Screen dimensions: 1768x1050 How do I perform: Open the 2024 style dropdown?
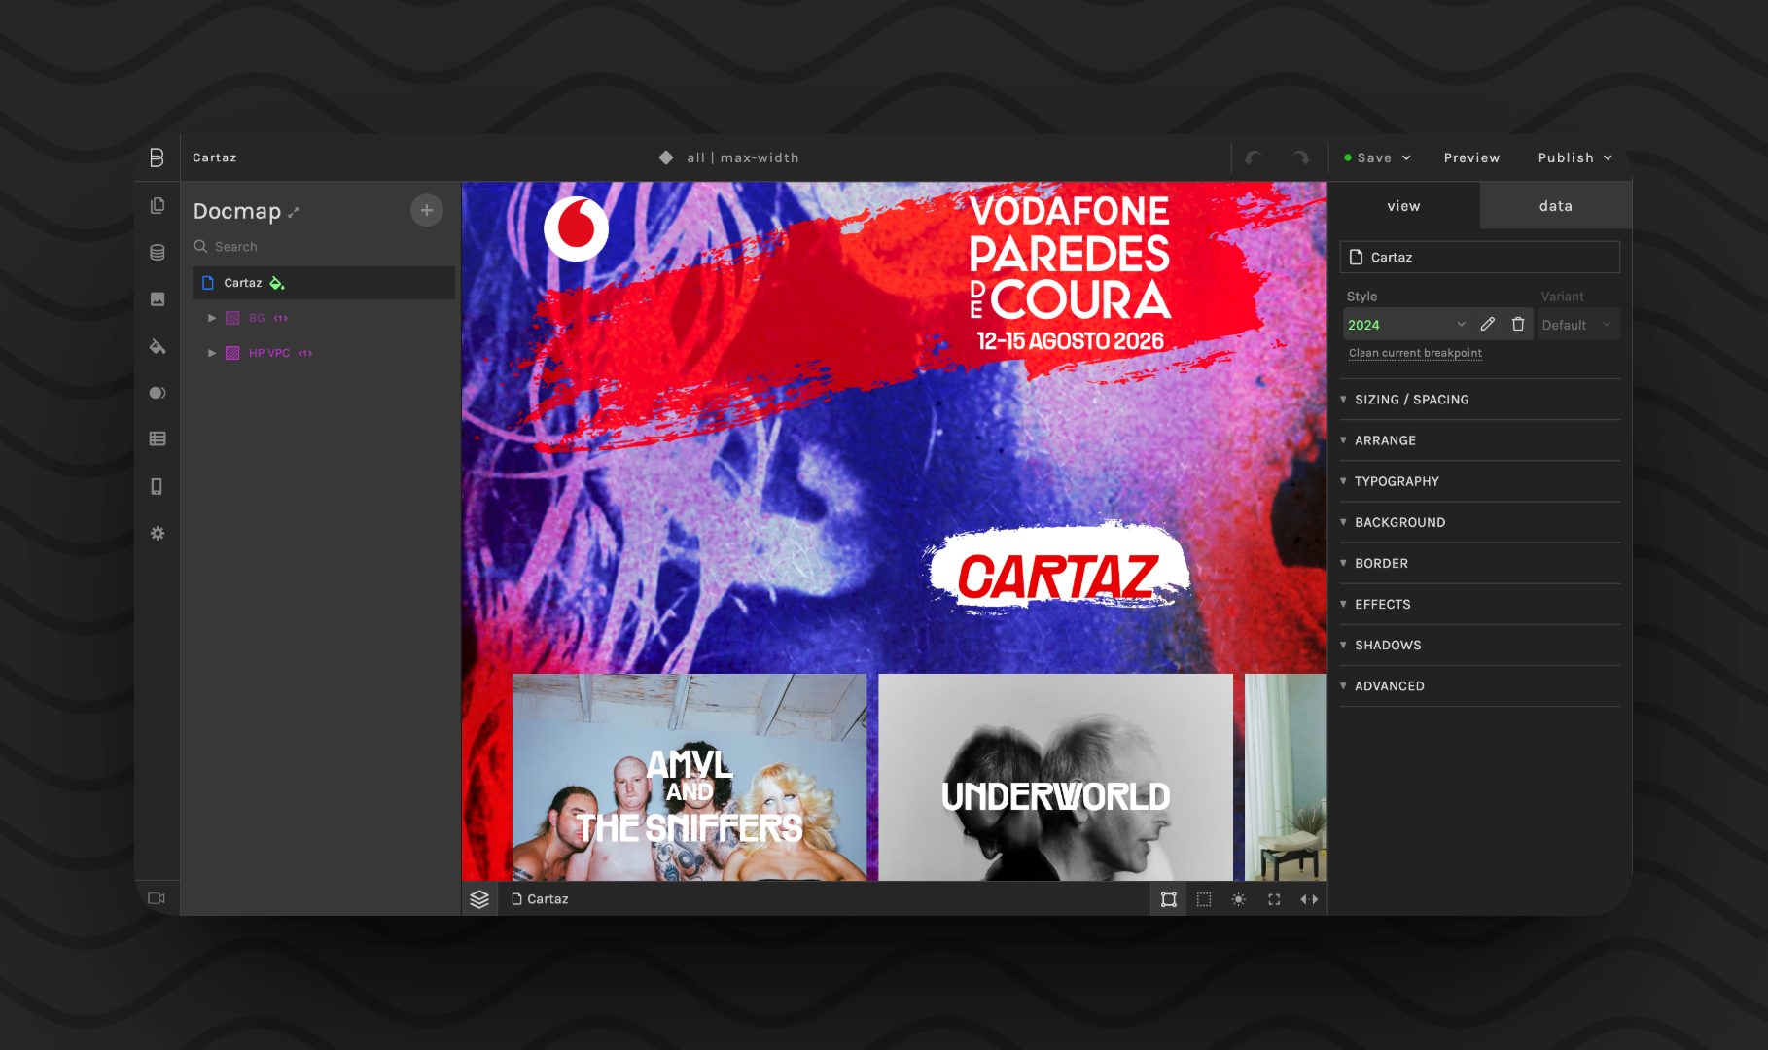pos(1405,325)
